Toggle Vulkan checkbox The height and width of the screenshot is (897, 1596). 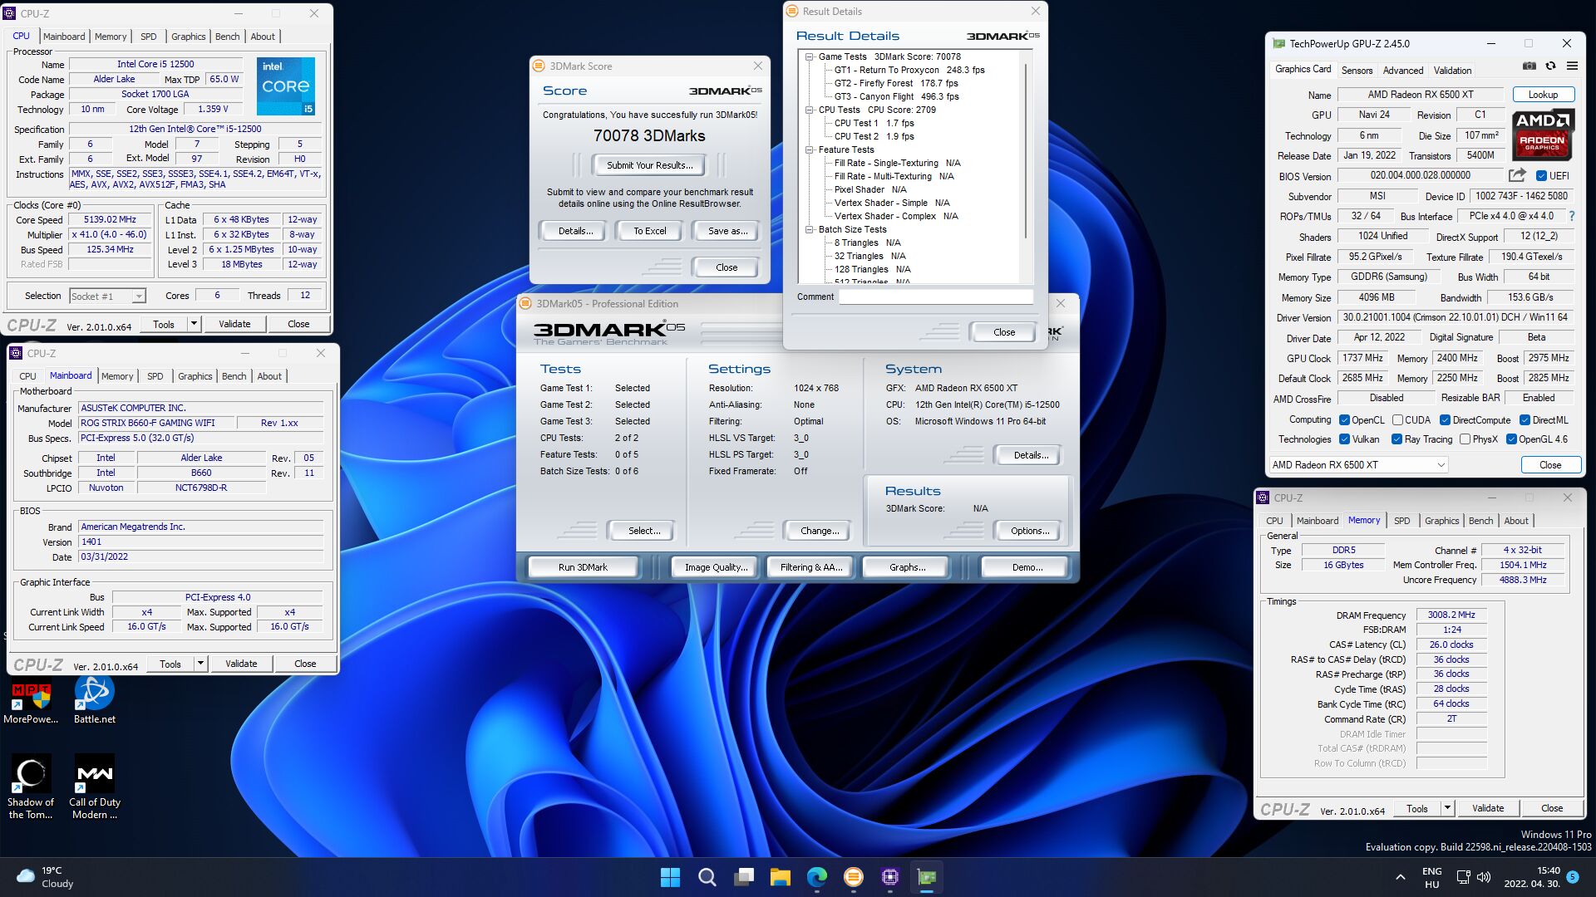(1344, 439)
